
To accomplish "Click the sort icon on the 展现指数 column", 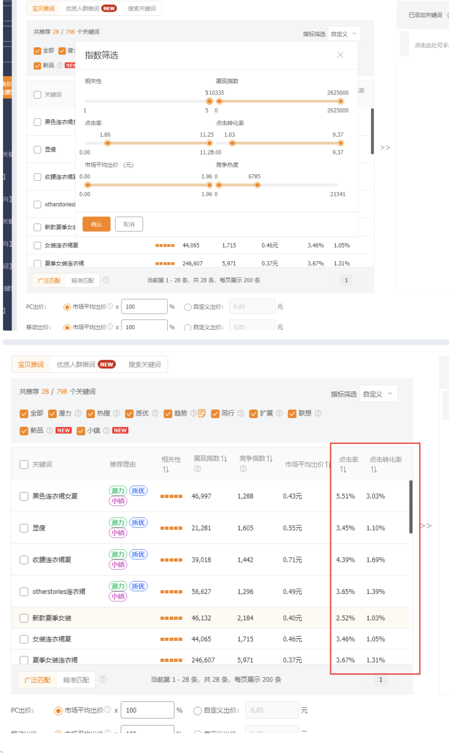I will click(223, 457).
